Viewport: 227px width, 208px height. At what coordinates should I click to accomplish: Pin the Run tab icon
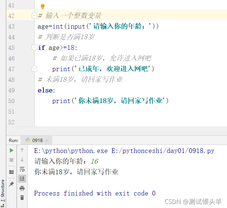11,184
